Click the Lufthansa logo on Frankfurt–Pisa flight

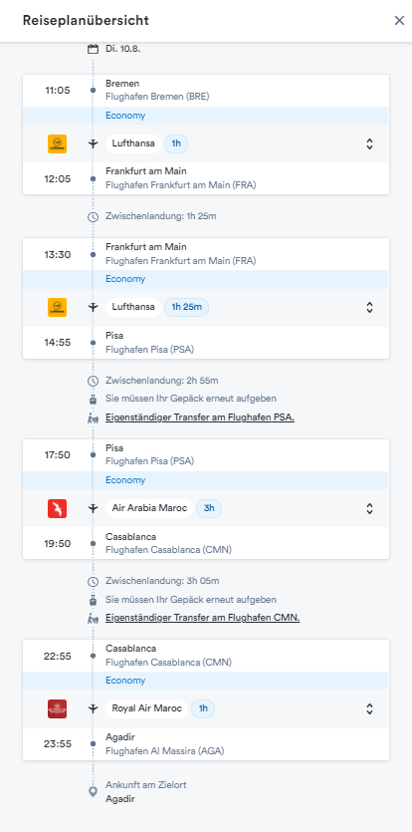click(58, 307)
